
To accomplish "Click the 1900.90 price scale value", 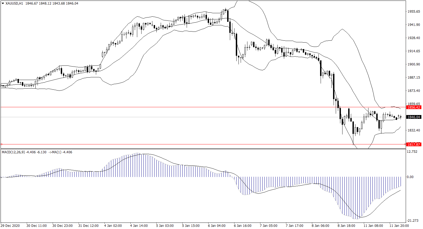I will 414,64.
